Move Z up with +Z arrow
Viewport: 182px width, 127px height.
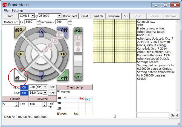pos(78,31)
